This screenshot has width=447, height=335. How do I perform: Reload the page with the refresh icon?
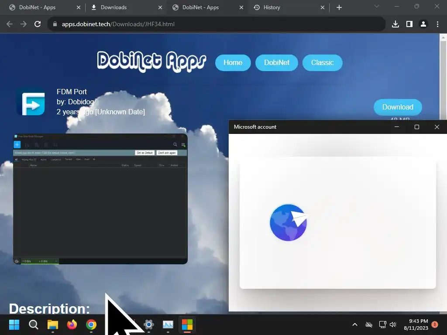pyautogui.click(x=38, y=24)
